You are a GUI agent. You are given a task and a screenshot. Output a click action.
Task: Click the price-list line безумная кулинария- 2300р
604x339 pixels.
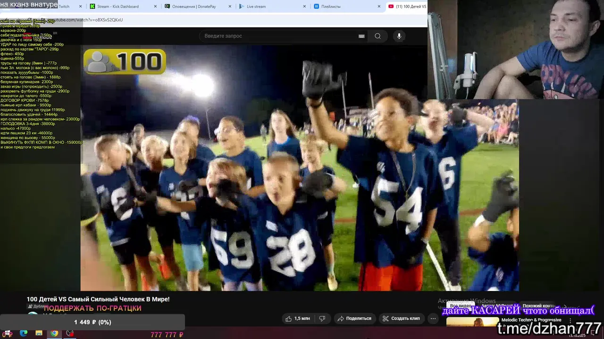27,82
